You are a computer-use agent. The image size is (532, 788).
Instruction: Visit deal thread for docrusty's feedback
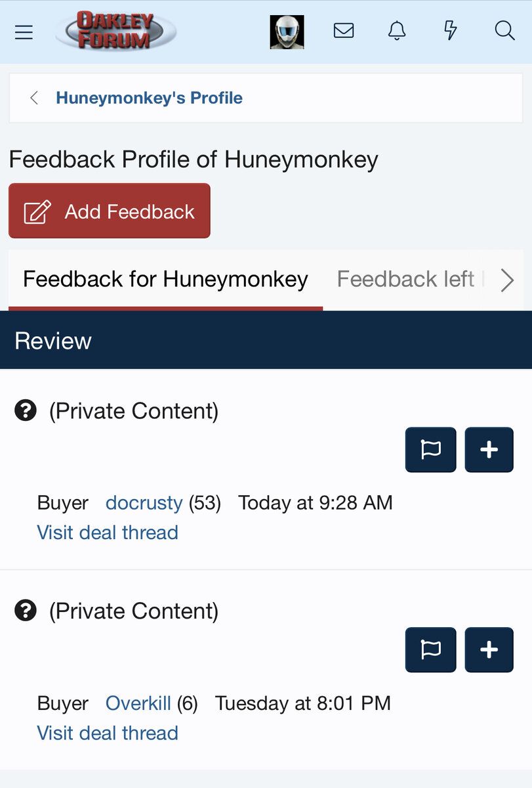click(x=108, y=532)
